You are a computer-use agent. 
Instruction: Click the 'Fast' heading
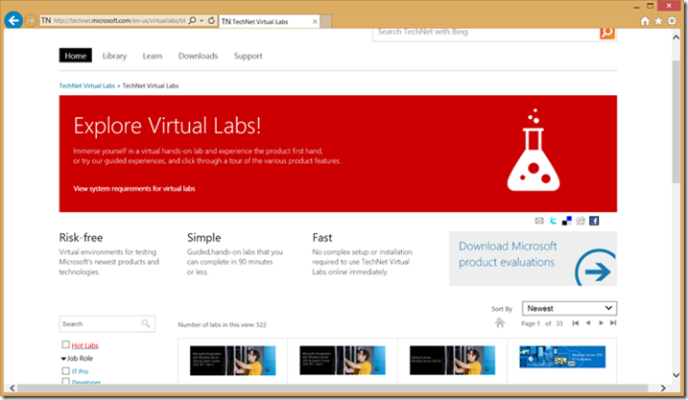pyautogui.click(x=322, y=238)
